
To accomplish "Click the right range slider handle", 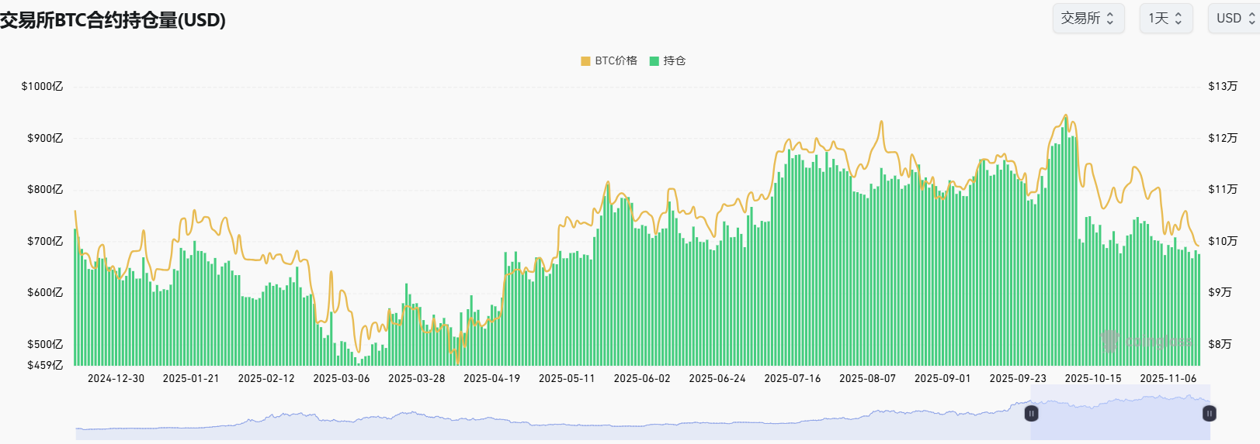I will coord(1209,414).
